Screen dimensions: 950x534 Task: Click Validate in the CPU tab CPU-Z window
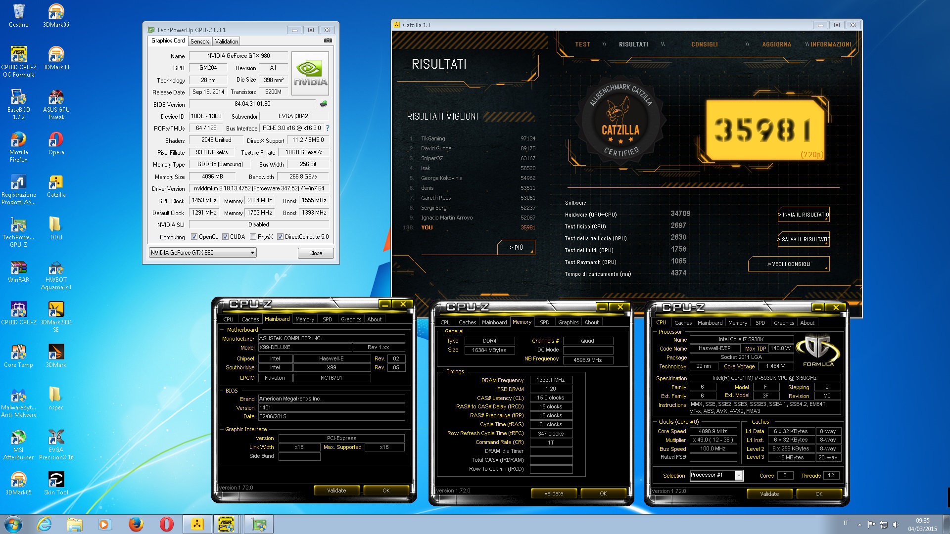pyautogui.click(x=769, y=494)
